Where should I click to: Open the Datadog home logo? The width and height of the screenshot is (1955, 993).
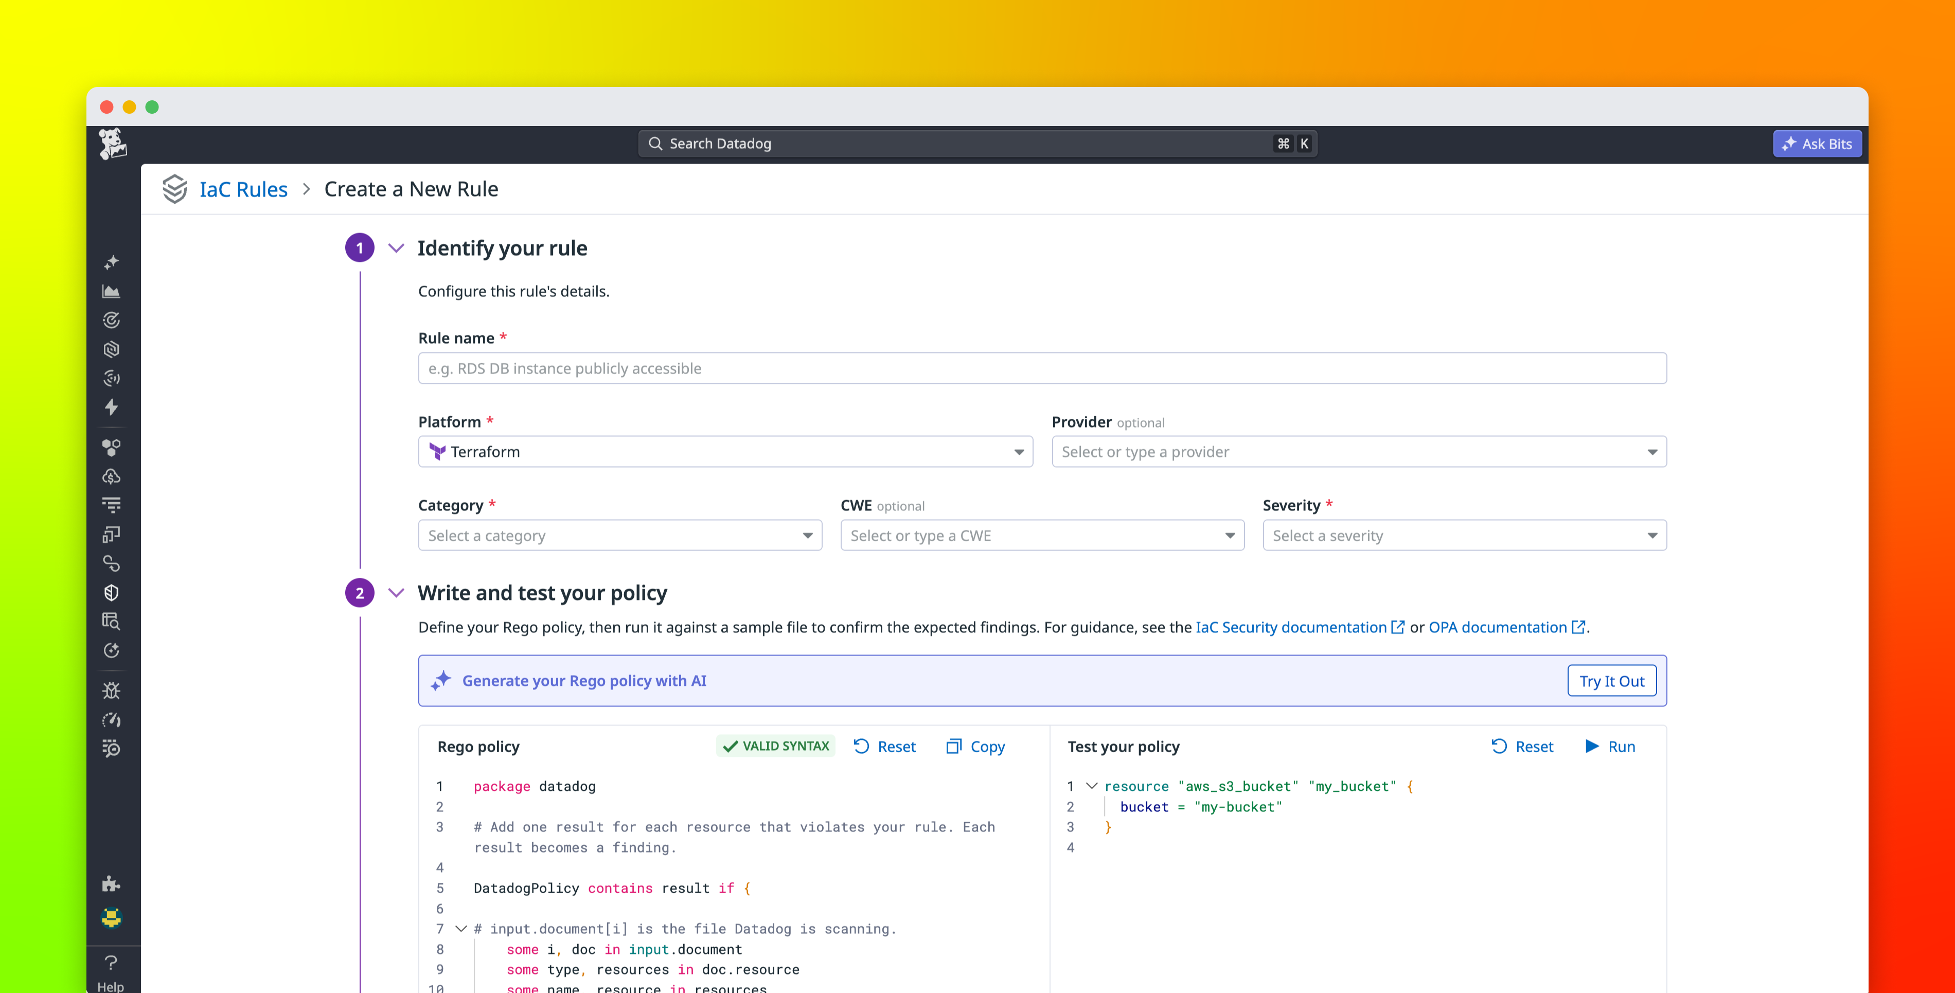112,144
